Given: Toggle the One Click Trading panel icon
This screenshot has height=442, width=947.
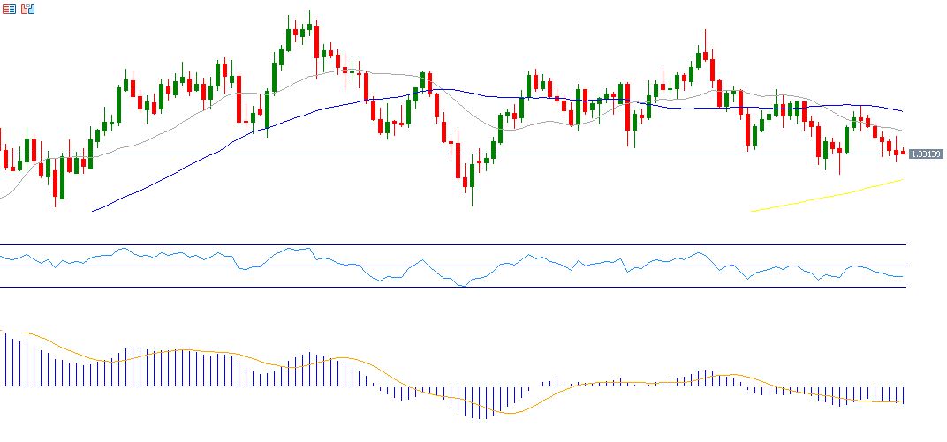Looking at the screenshot, I should click(28, 9).
